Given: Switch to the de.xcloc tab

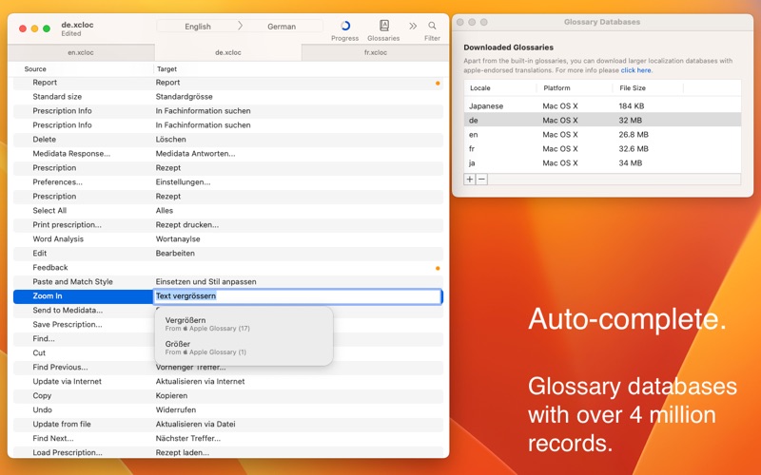Looking at the screenshot, I should pos(228,52).
